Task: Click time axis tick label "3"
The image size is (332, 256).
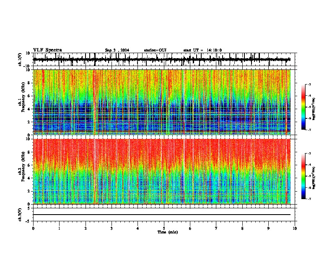Action: [112, 228]
